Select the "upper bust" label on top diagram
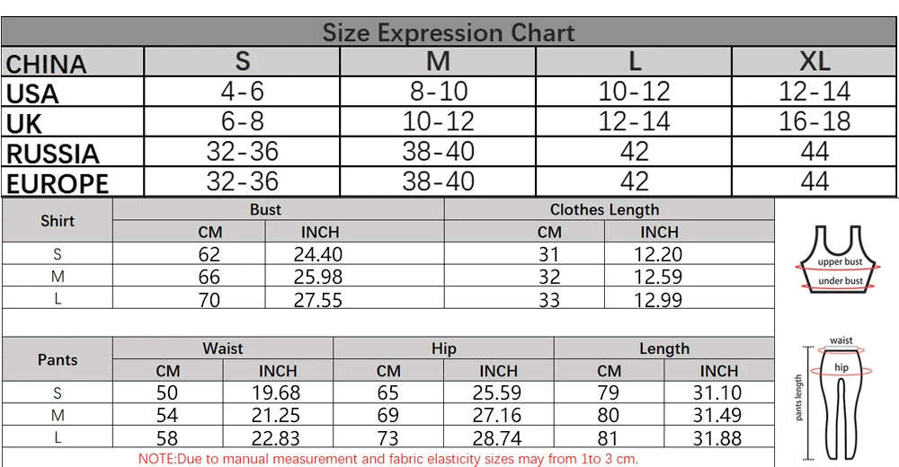Viewport: 899px width, 467px height. pyautogui.click(x=840, y=262)
